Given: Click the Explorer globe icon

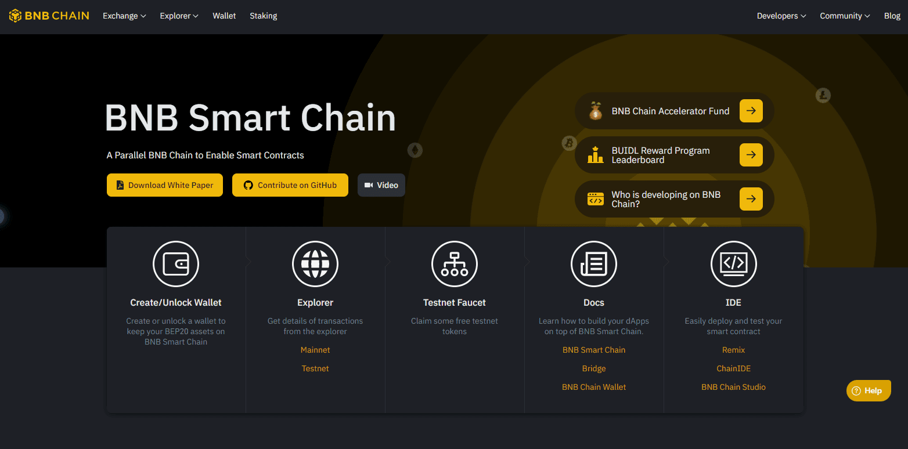Looking at the screenshot, I should tap(315, 264).
